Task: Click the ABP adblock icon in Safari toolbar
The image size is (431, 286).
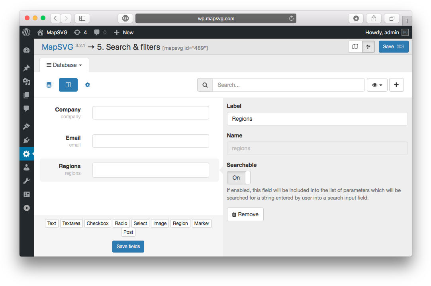Action: [125, 18]
